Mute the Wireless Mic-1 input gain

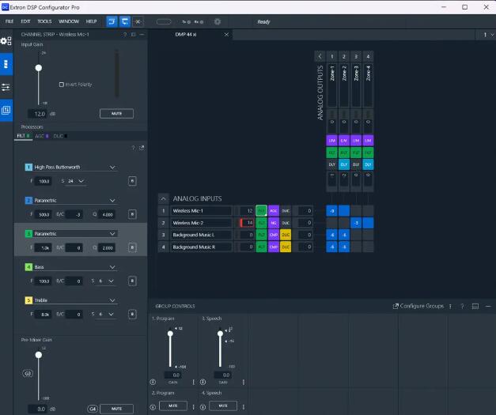(x=116, y=114)
